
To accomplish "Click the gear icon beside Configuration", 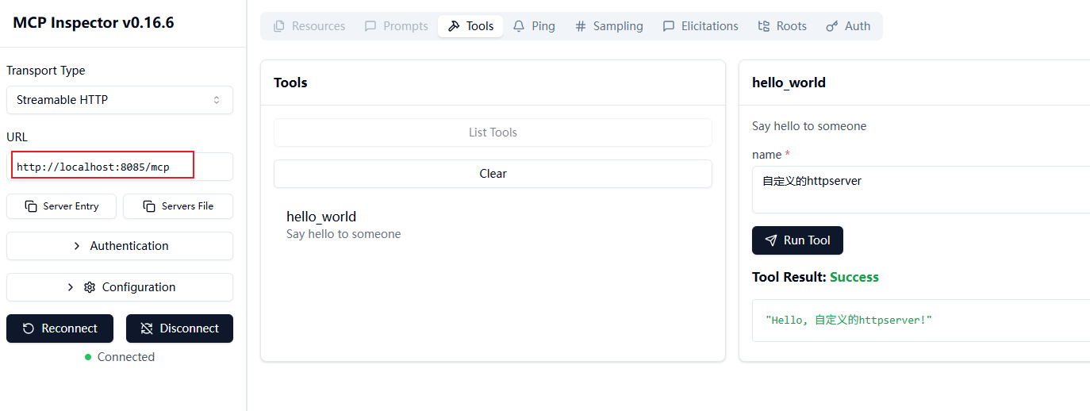I will [90, 287].
